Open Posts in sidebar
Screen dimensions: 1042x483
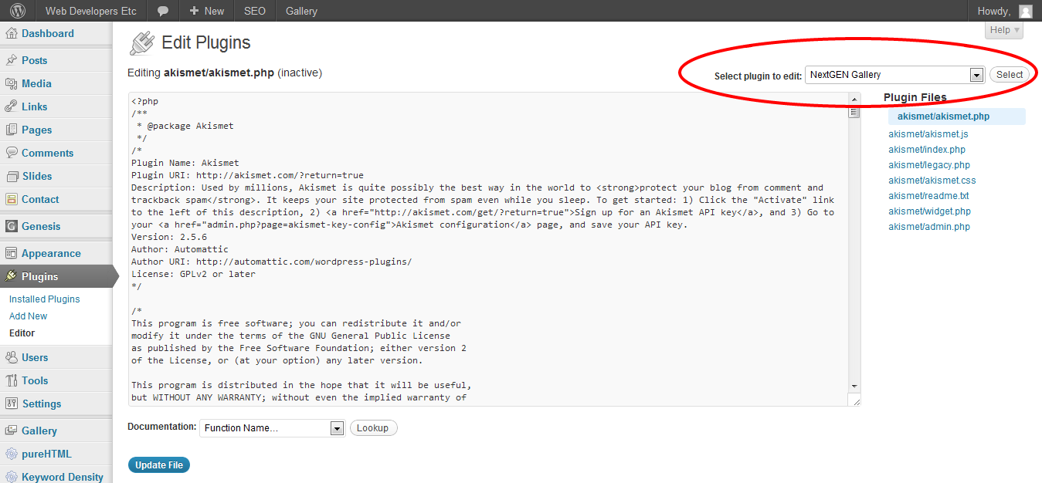tap(34, 60)
